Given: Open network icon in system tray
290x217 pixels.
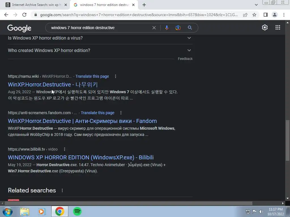Looking at the screenshot, I should (x=248, y=212).
